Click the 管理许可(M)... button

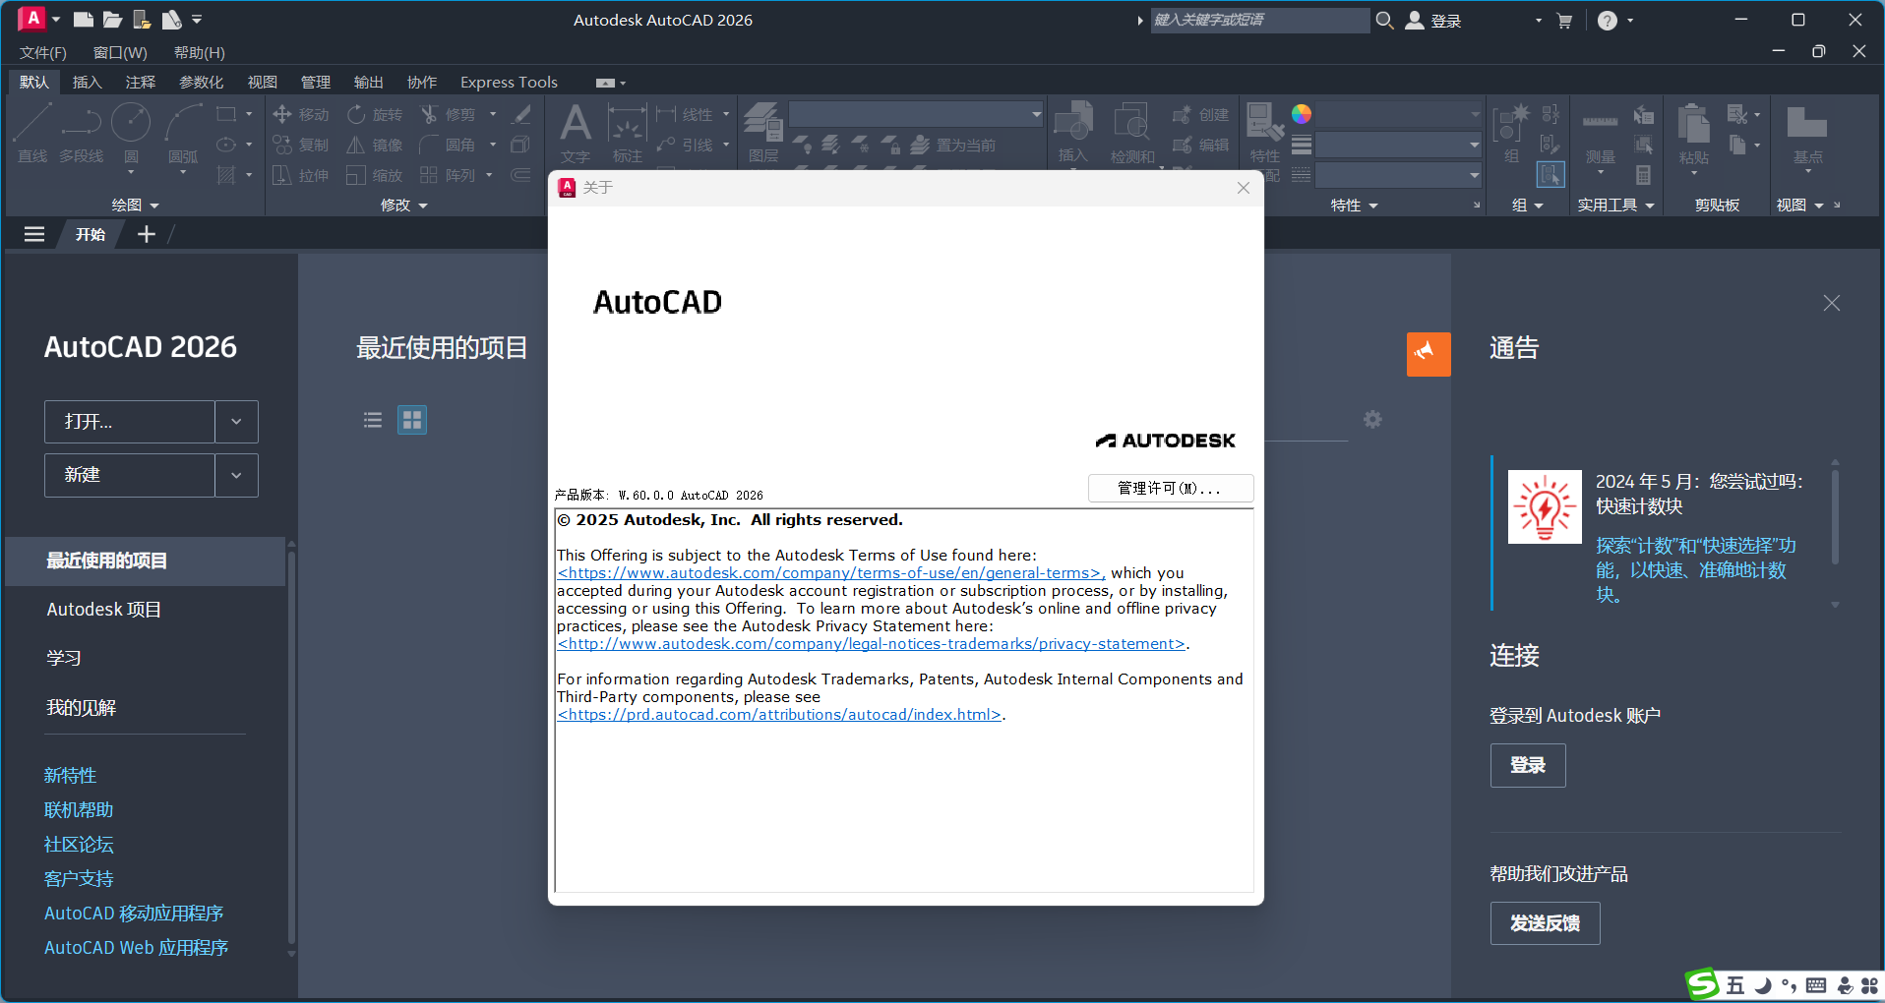(1170, 488)
